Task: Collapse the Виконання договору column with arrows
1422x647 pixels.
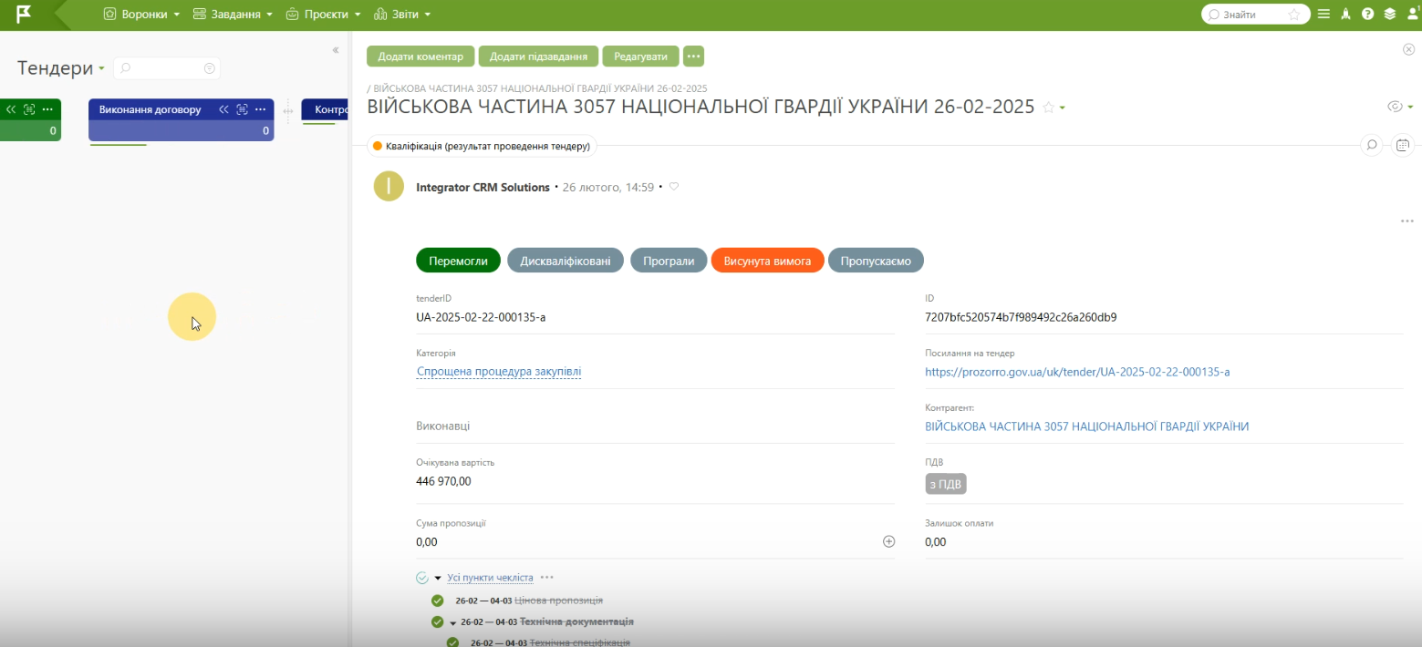Action: [x=223, y=109]
